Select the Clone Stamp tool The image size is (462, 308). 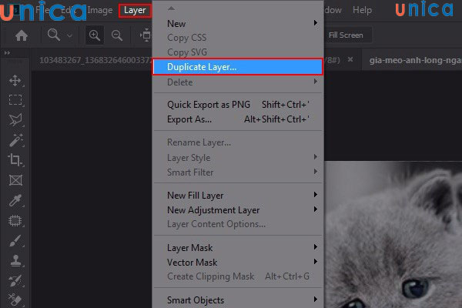pyautogui.click(x=15, y=261)
